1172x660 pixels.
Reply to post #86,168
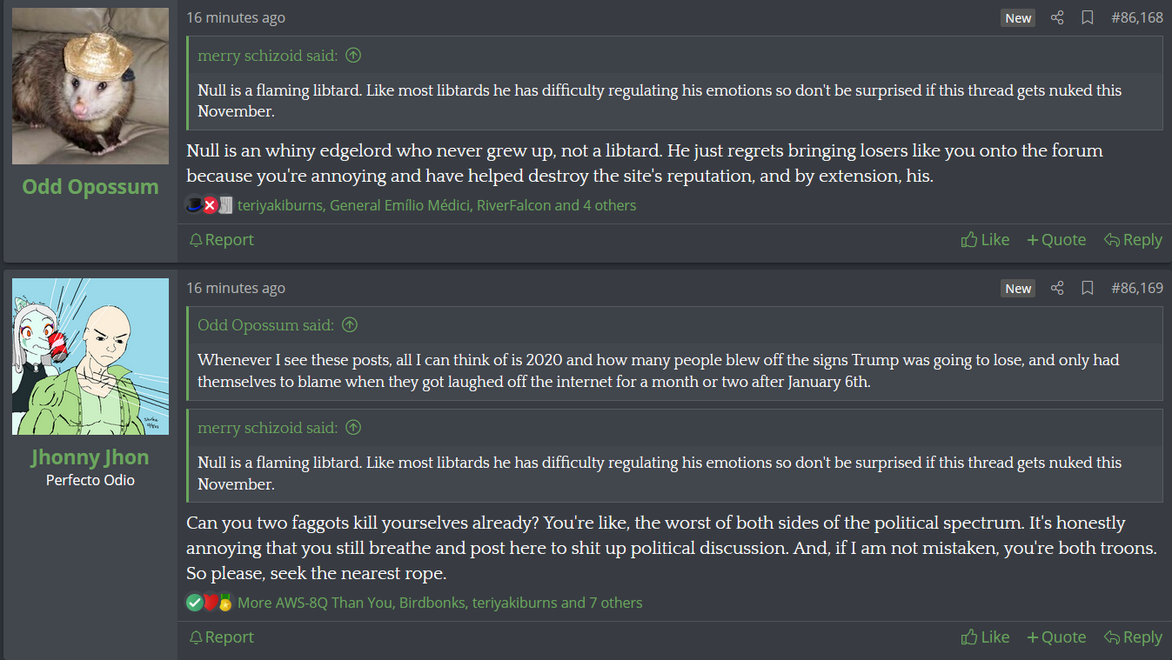coord(1133,240)
